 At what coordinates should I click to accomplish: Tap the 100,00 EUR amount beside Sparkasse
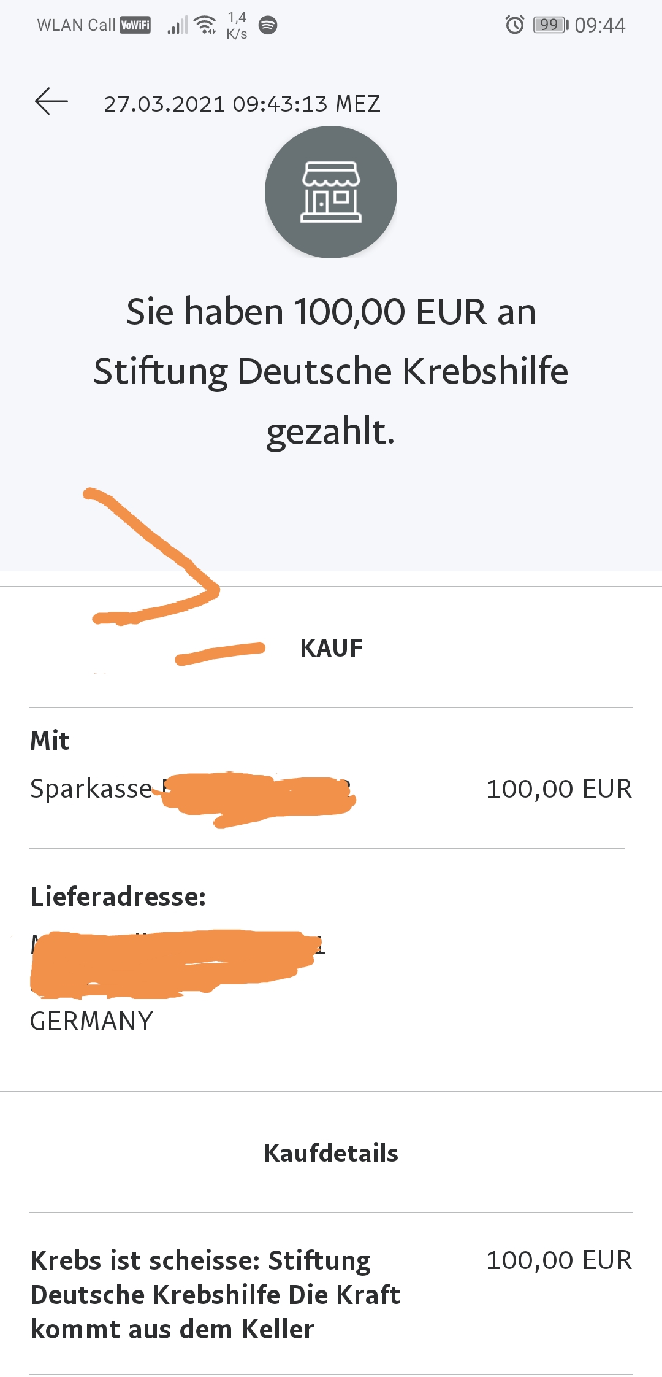[x=558, y=789]
